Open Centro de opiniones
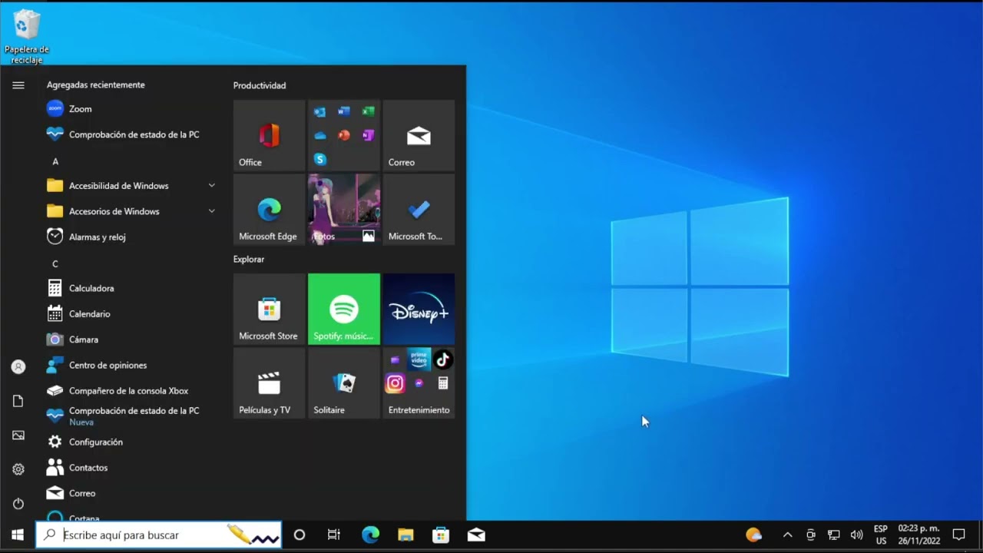The width and height of the screenshot is (983, 553). click(x=131, y=365)
